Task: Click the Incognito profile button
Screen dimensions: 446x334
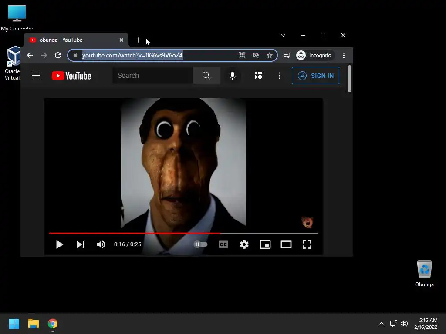Action: (314, 55)
